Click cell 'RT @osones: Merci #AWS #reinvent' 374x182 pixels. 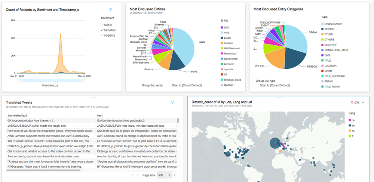click(x=136, y=167)
